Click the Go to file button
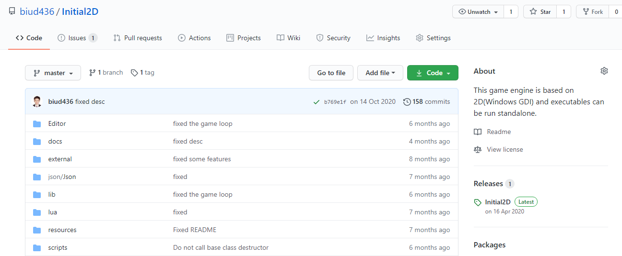 [331, 73]
